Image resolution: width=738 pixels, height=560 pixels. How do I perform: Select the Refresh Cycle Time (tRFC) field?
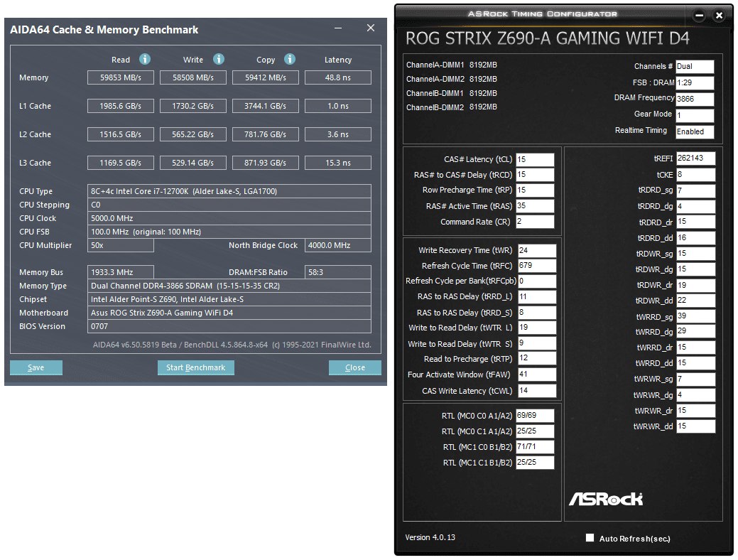(537, 266)
